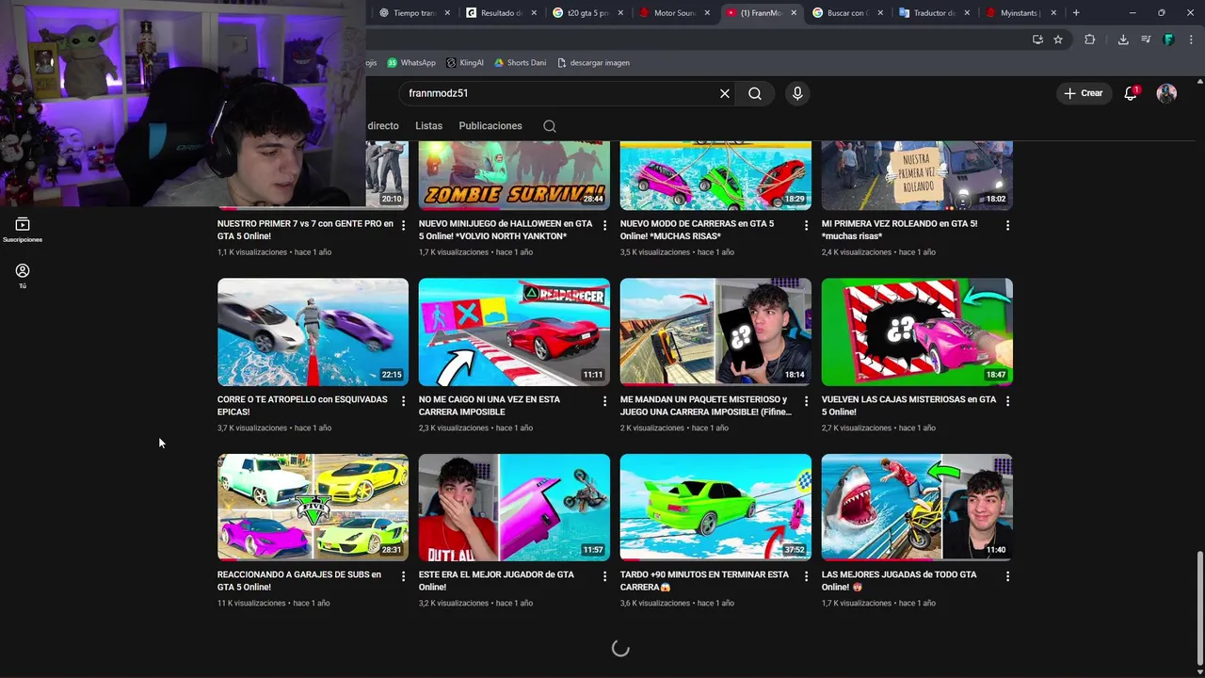The width and height of the screenshot is (1205, 678).
Task: Open options for NO ME CAIGO NI UNA VEZ video
Action: [x=604, y=401]
